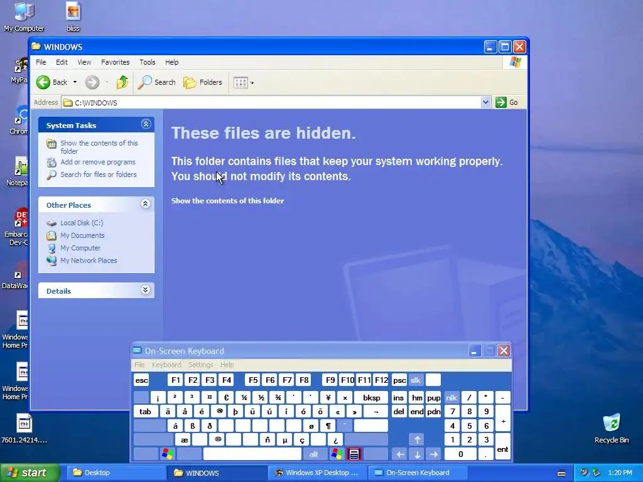Open the View menu in Explorer
Screen dimensions: 643x482
click(84, 62)
